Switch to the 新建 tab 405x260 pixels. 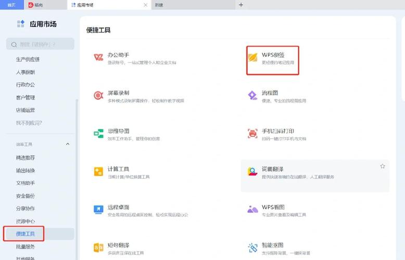[193, 5]
